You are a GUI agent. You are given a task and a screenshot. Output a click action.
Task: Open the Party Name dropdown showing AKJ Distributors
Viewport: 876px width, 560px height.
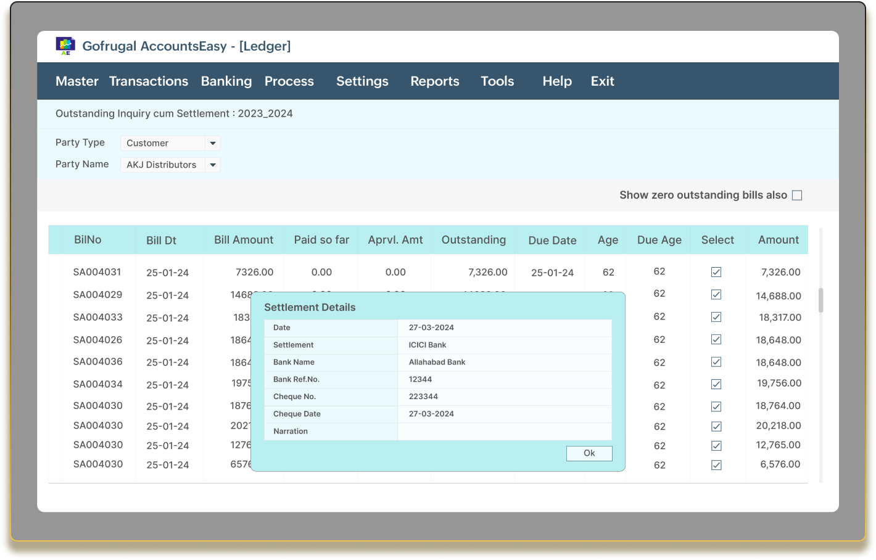[213, 164]
